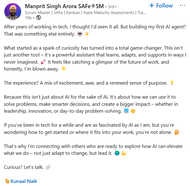Click the emoji icon before Kunaal Naik
The width and height of the screenshot is (190, 186).
click(x=7, y=181)
